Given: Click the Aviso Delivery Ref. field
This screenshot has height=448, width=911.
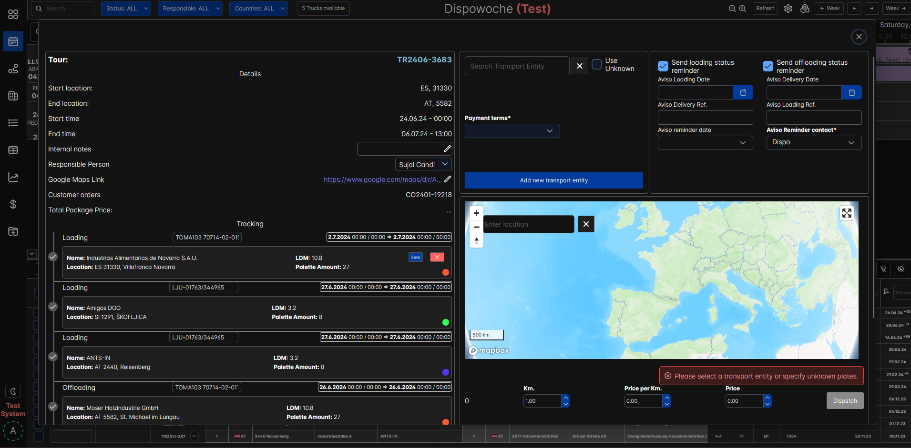Looking at the screenshot, I should coord(705,118).
